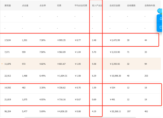Click the 总购物车数 column header

[x=150, y=5]
